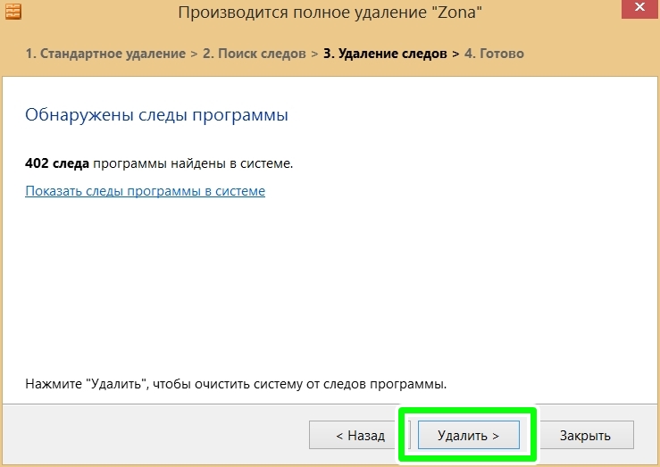Click the uninstaller app icon in title bar
The width and height of the screenshot is (660, 467).
click(13, 12)
